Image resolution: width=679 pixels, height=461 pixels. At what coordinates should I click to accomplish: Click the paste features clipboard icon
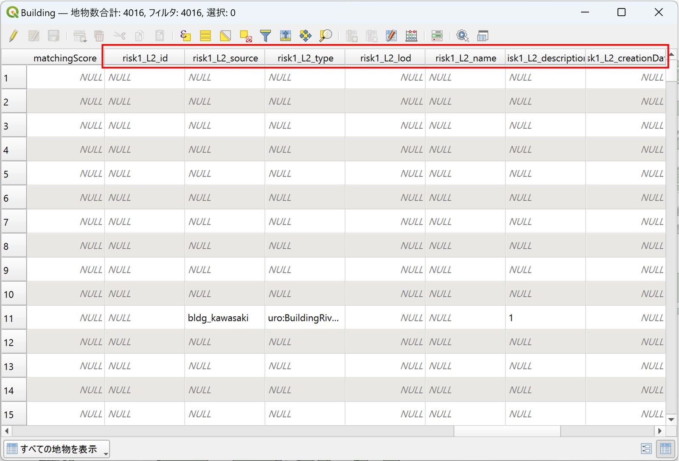pyautogui.click(x=160, y=36)
